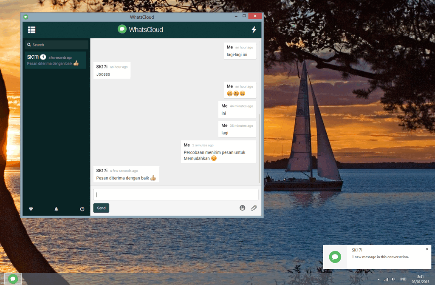The image size is (435, 285).
Task: Show hidden tray icons arrow
Action: point(379,279)
